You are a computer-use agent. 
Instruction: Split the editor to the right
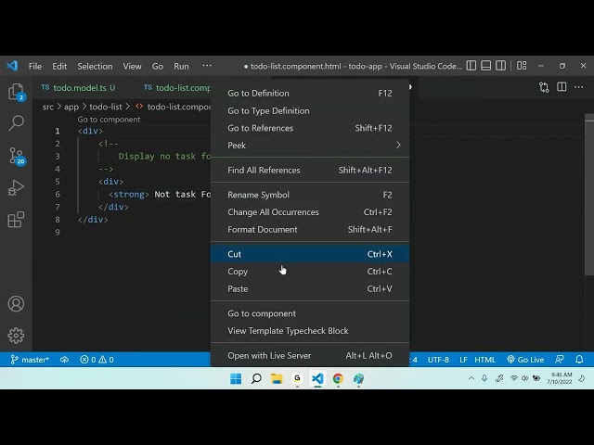tap(562, 87)
